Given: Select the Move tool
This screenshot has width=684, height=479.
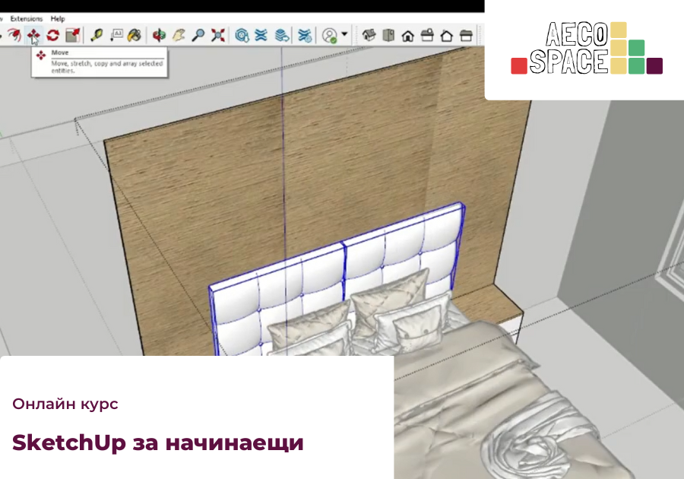Looking at the screenshot, I should tap(33, 34).
